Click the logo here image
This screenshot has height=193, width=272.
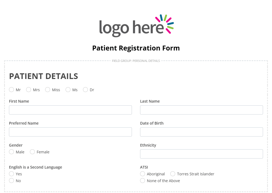click(136, 26)
